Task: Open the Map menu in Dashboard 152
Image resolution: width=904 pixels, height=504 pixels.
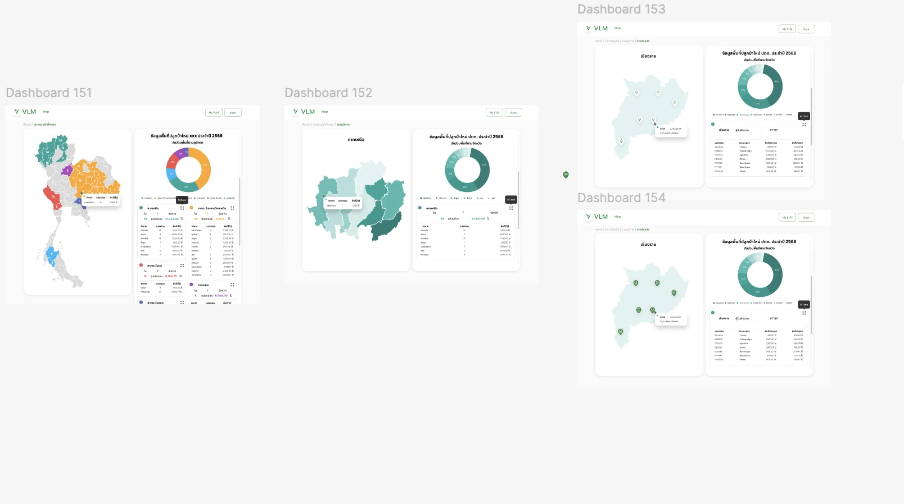Action: coord(324,112)
